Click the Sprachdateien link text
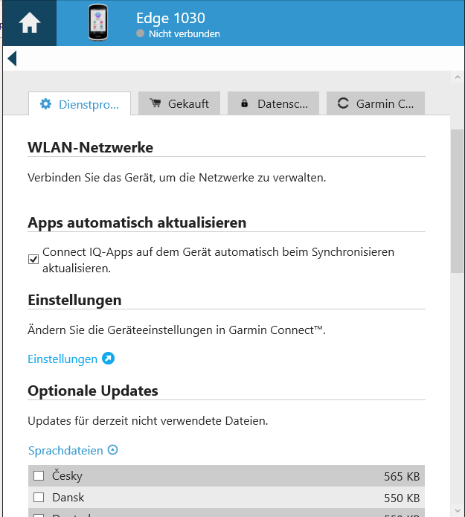The height and width of the screenshot is (517, 465). (65, 450)
